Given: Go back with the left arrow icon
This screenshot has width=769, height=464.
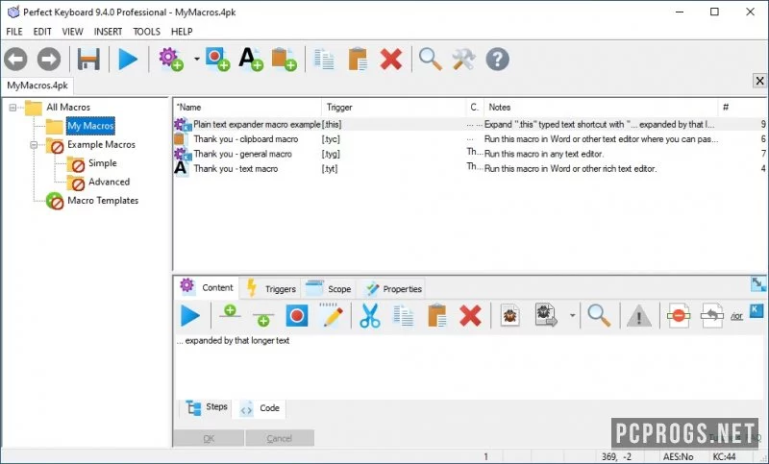Looking at the screenshot, I should tap(15, 60).
